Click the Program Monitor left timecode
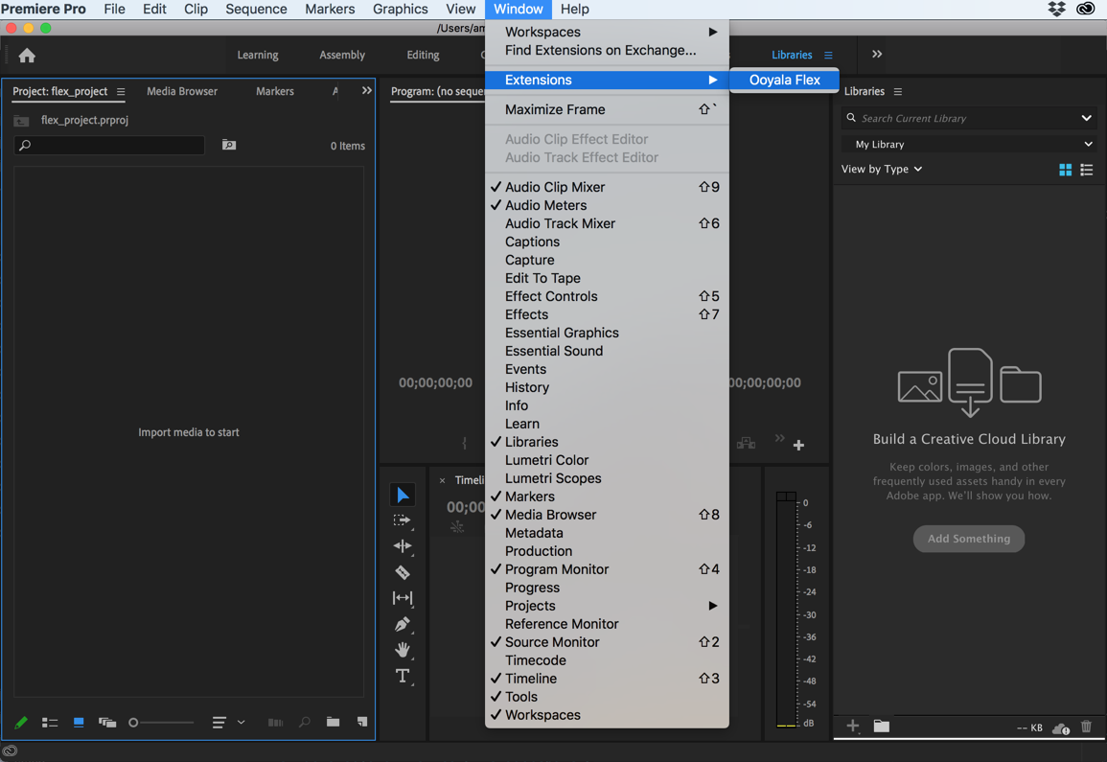Viewport: 1107px width, 762px height. click(x=435, y=382)
